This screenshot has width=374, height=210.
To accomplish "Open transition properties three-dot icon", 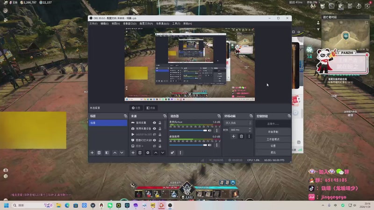I will (x=249, y=136).
